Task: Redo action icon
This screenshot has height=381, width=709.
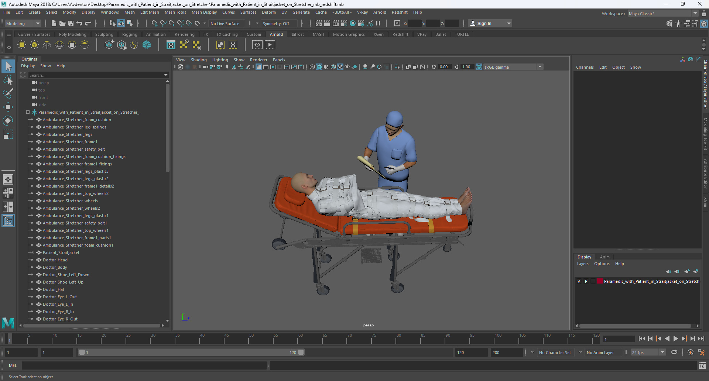Action: (88, 23)
